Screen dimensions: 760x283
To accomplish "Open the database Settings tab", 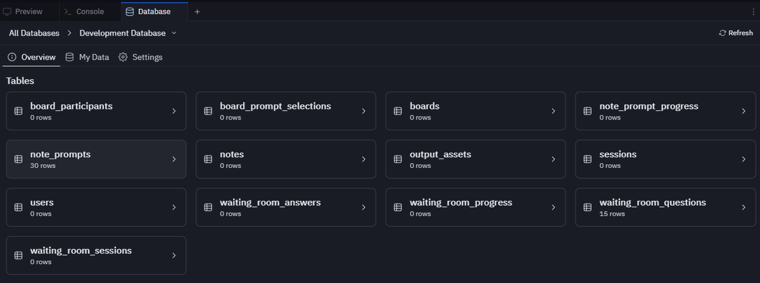I will tap(141, 57).
